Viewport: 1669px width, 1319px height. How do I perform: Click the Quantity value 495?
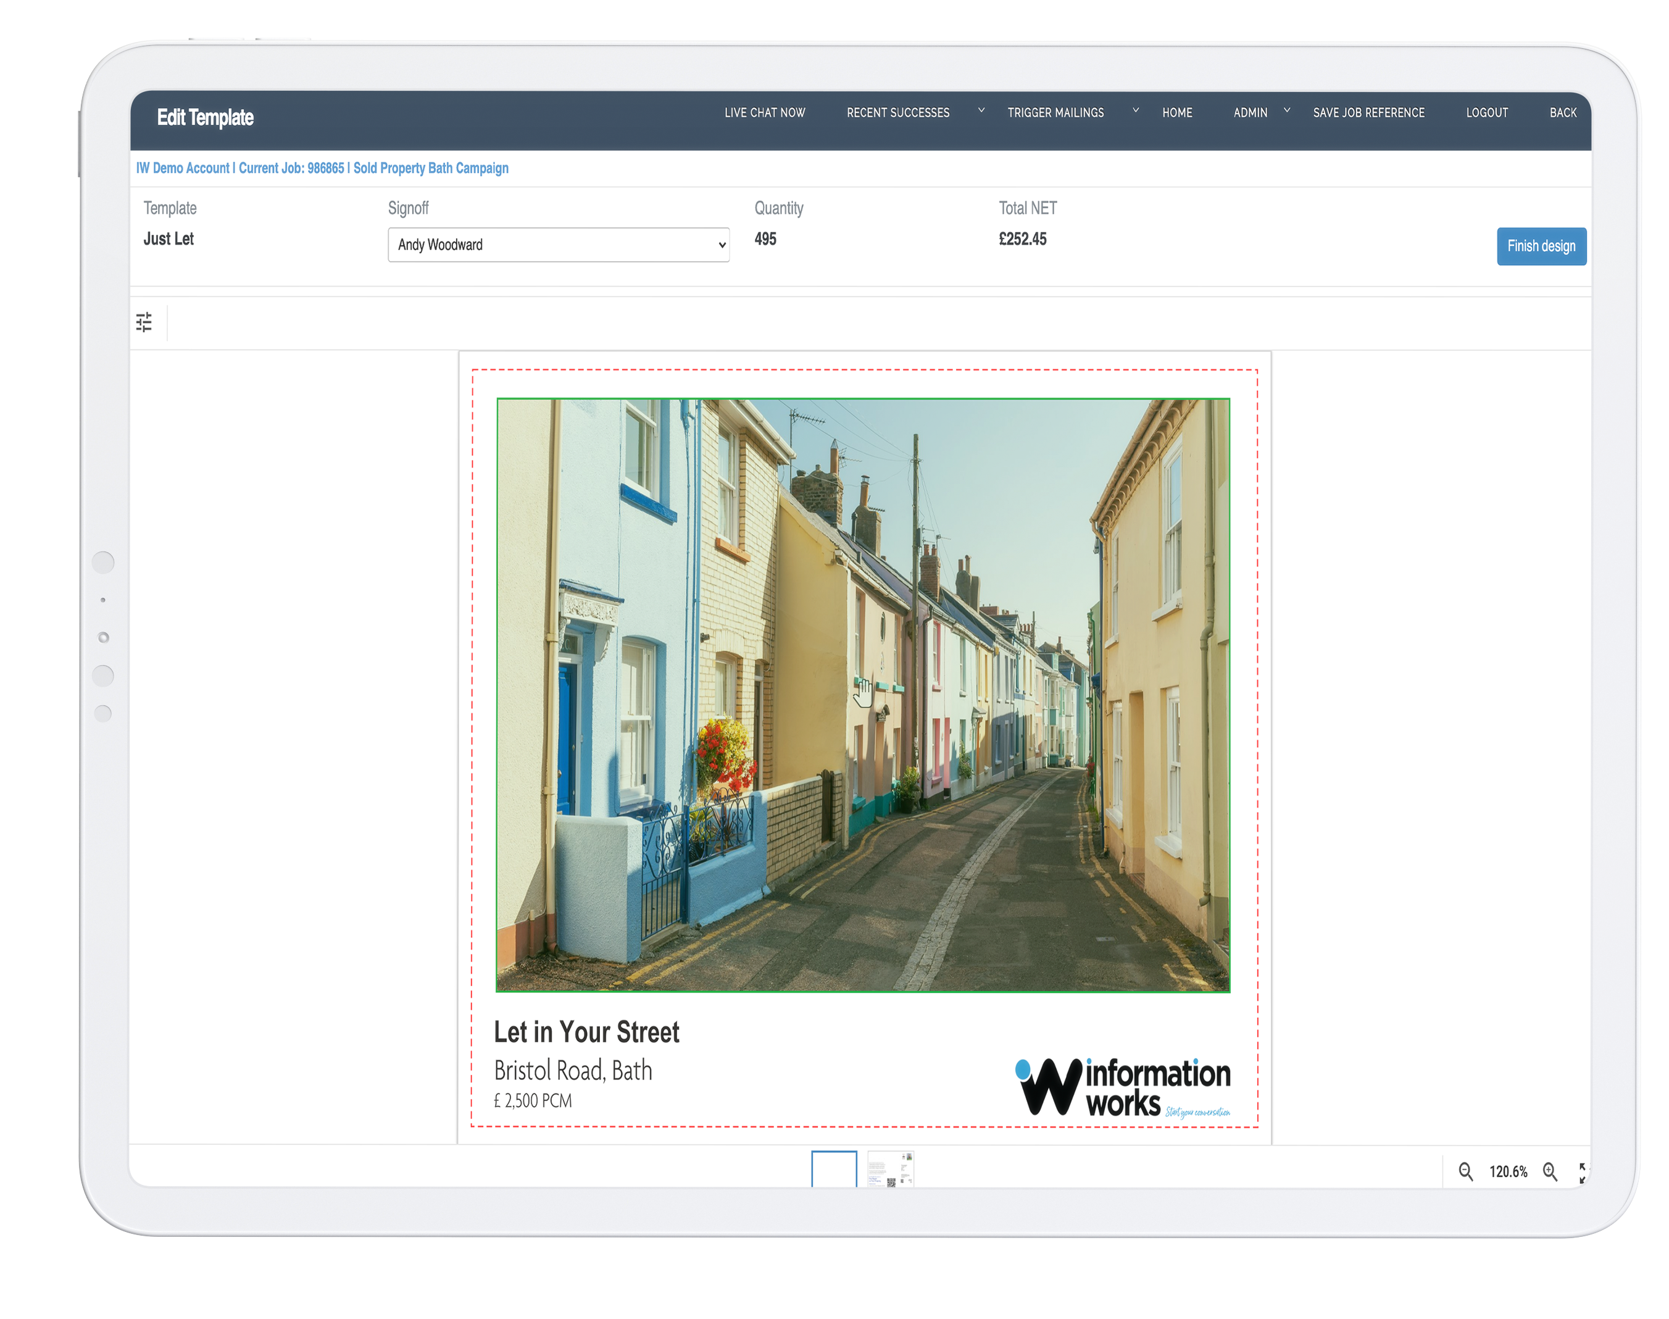pos(765,240)
